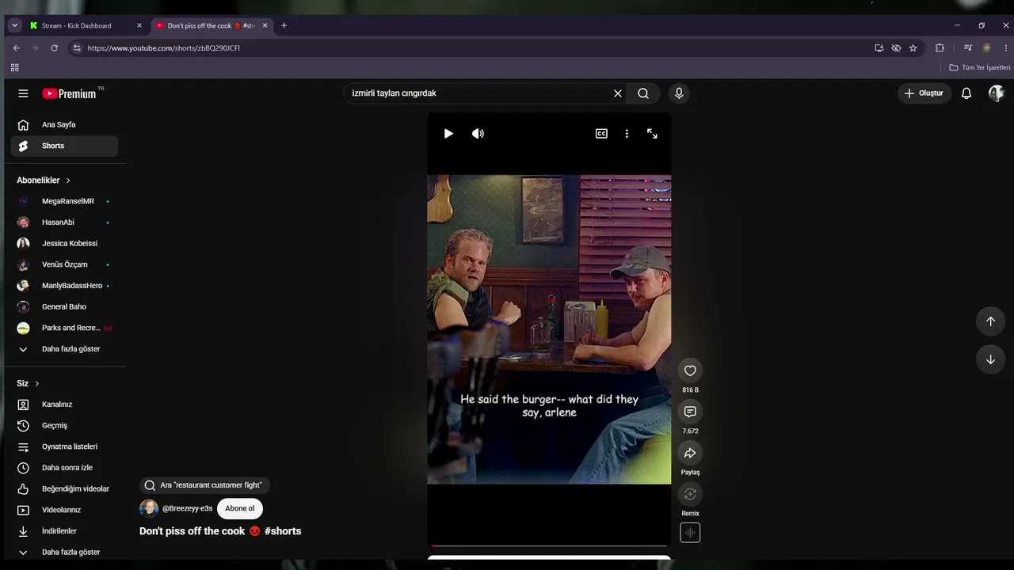Viewport: 1014px width, 570px height.
Task: Expand Daha fazla göster under subscriptions
Action: [64, 349]
